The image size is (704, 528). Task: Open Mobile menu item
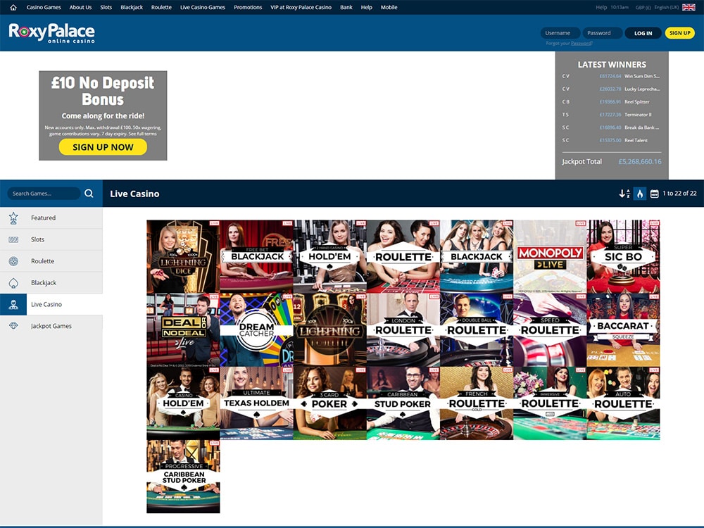tap(389, 7)
